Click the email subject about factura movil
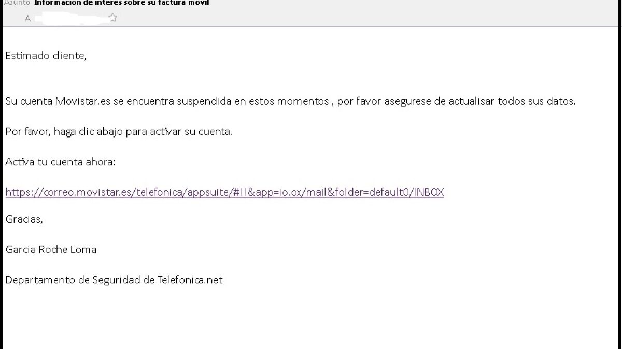Viewport: 622px width, 349px height. click(122, 3)
